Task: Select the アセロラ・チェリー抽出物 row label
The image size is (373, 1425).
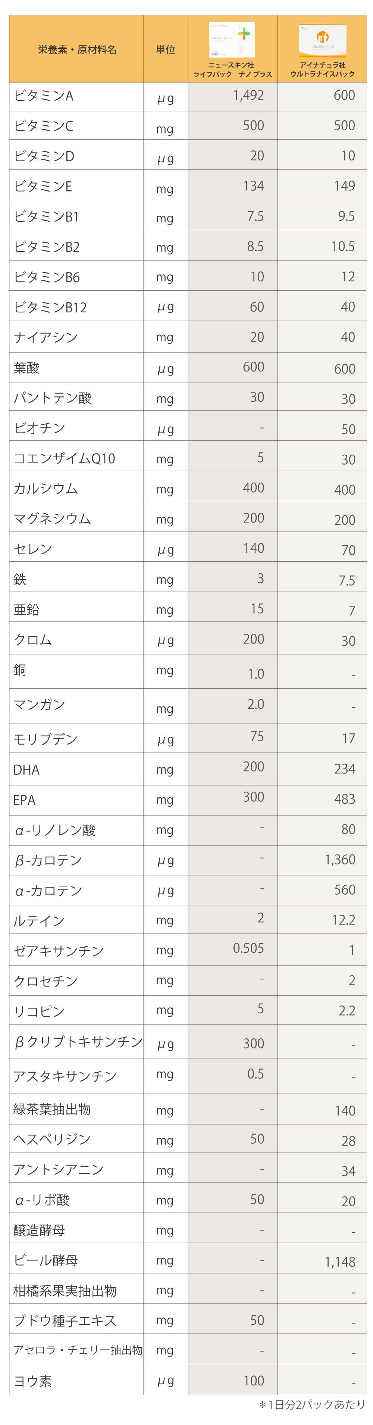Action: click(x=78, y=1350)
